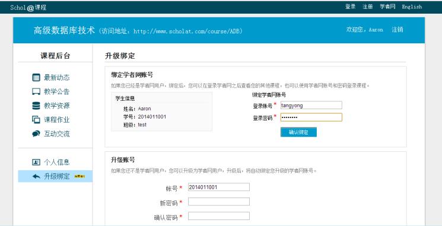Click the 升级绑定 reply arrow icon
The width and height of the screenshot is (442, 226).
pos(36,176)
